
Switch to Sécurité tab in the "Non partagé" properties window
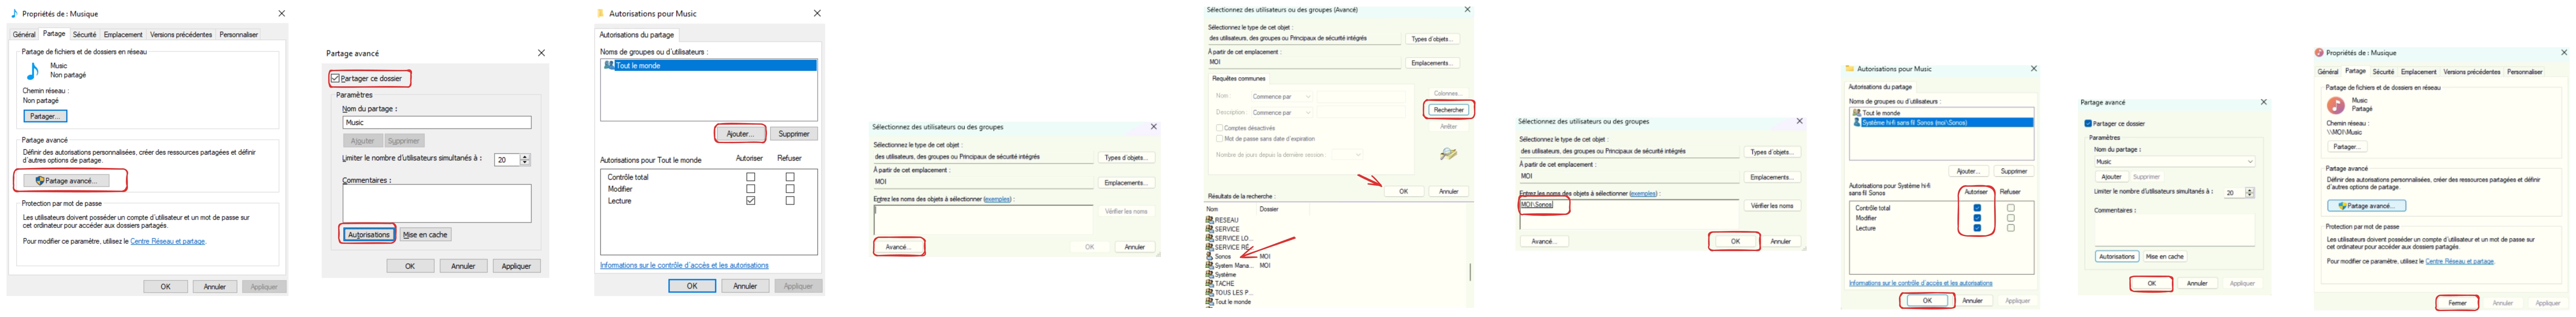[x=84, y=35]
